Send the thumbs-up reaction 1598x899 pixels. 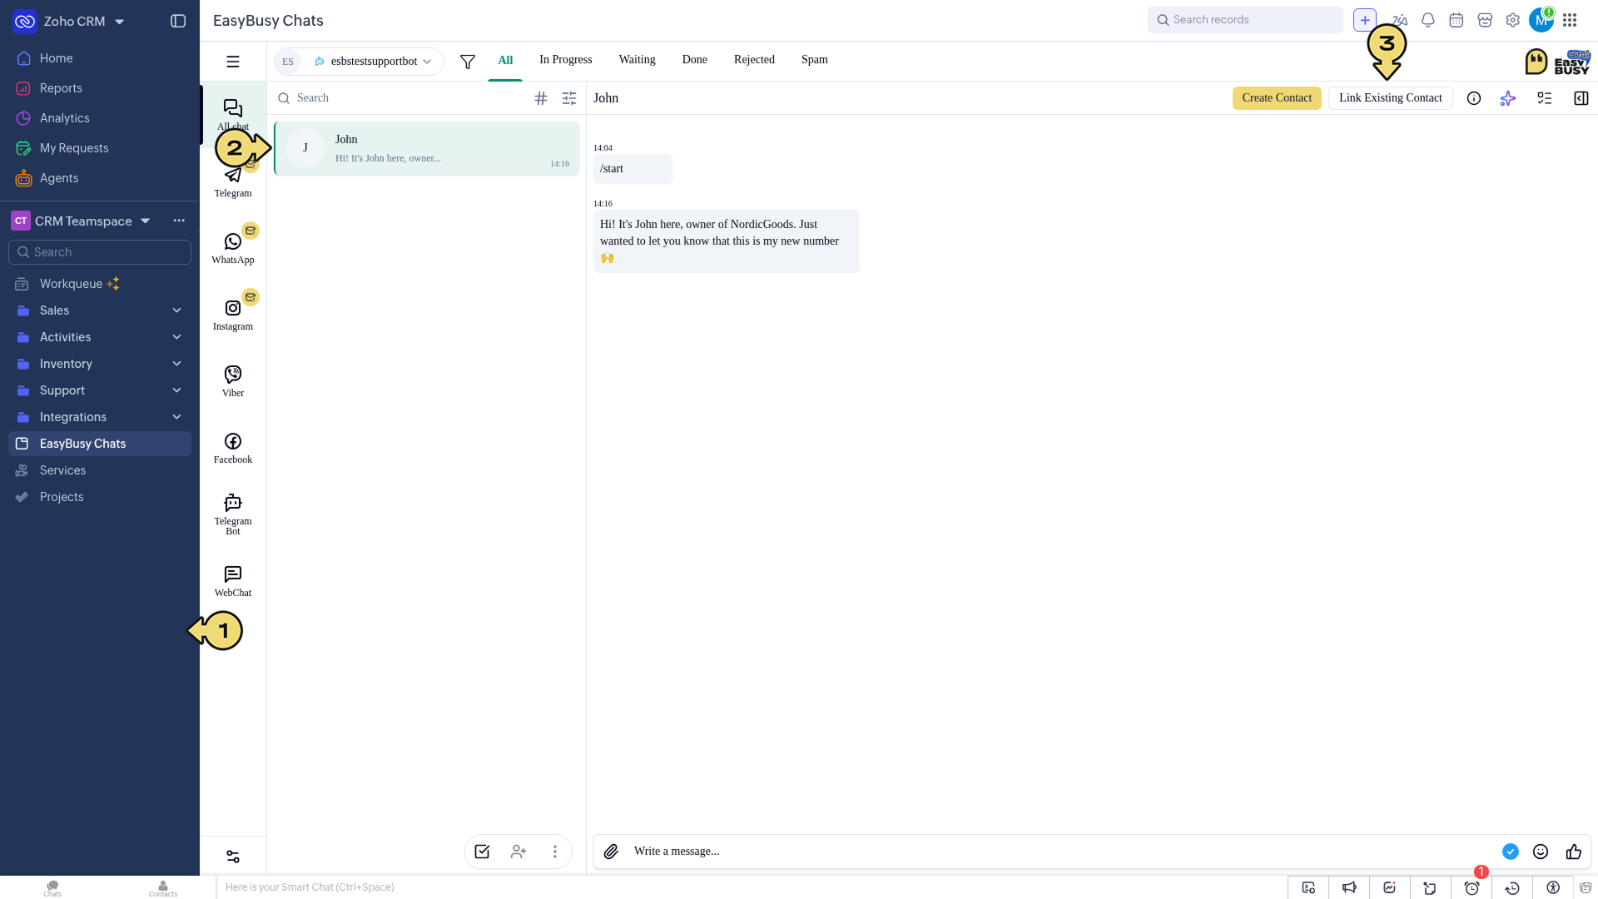click(x=1573, y=852)
